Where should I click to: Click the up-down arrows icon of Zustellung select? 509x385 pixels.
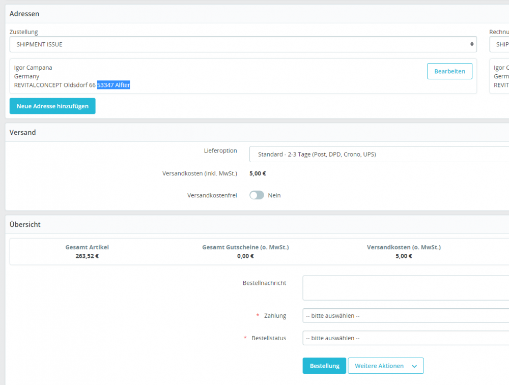pyautogui.click(x=472, y=44)
